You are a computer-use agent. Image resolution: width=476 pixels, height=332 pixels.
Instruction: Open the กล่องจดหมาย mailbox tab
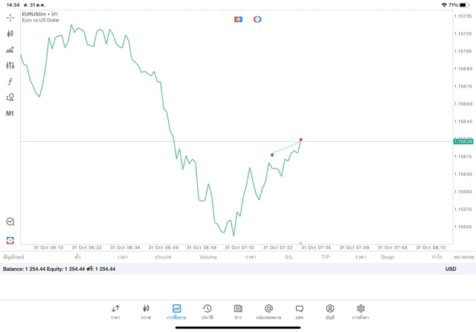point(268,312)
